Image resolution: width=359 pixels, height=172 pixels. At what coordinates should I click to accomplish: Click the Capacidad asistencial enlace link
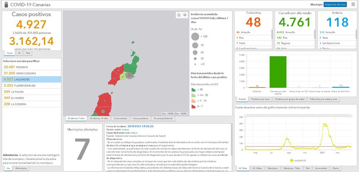point(133,133)
